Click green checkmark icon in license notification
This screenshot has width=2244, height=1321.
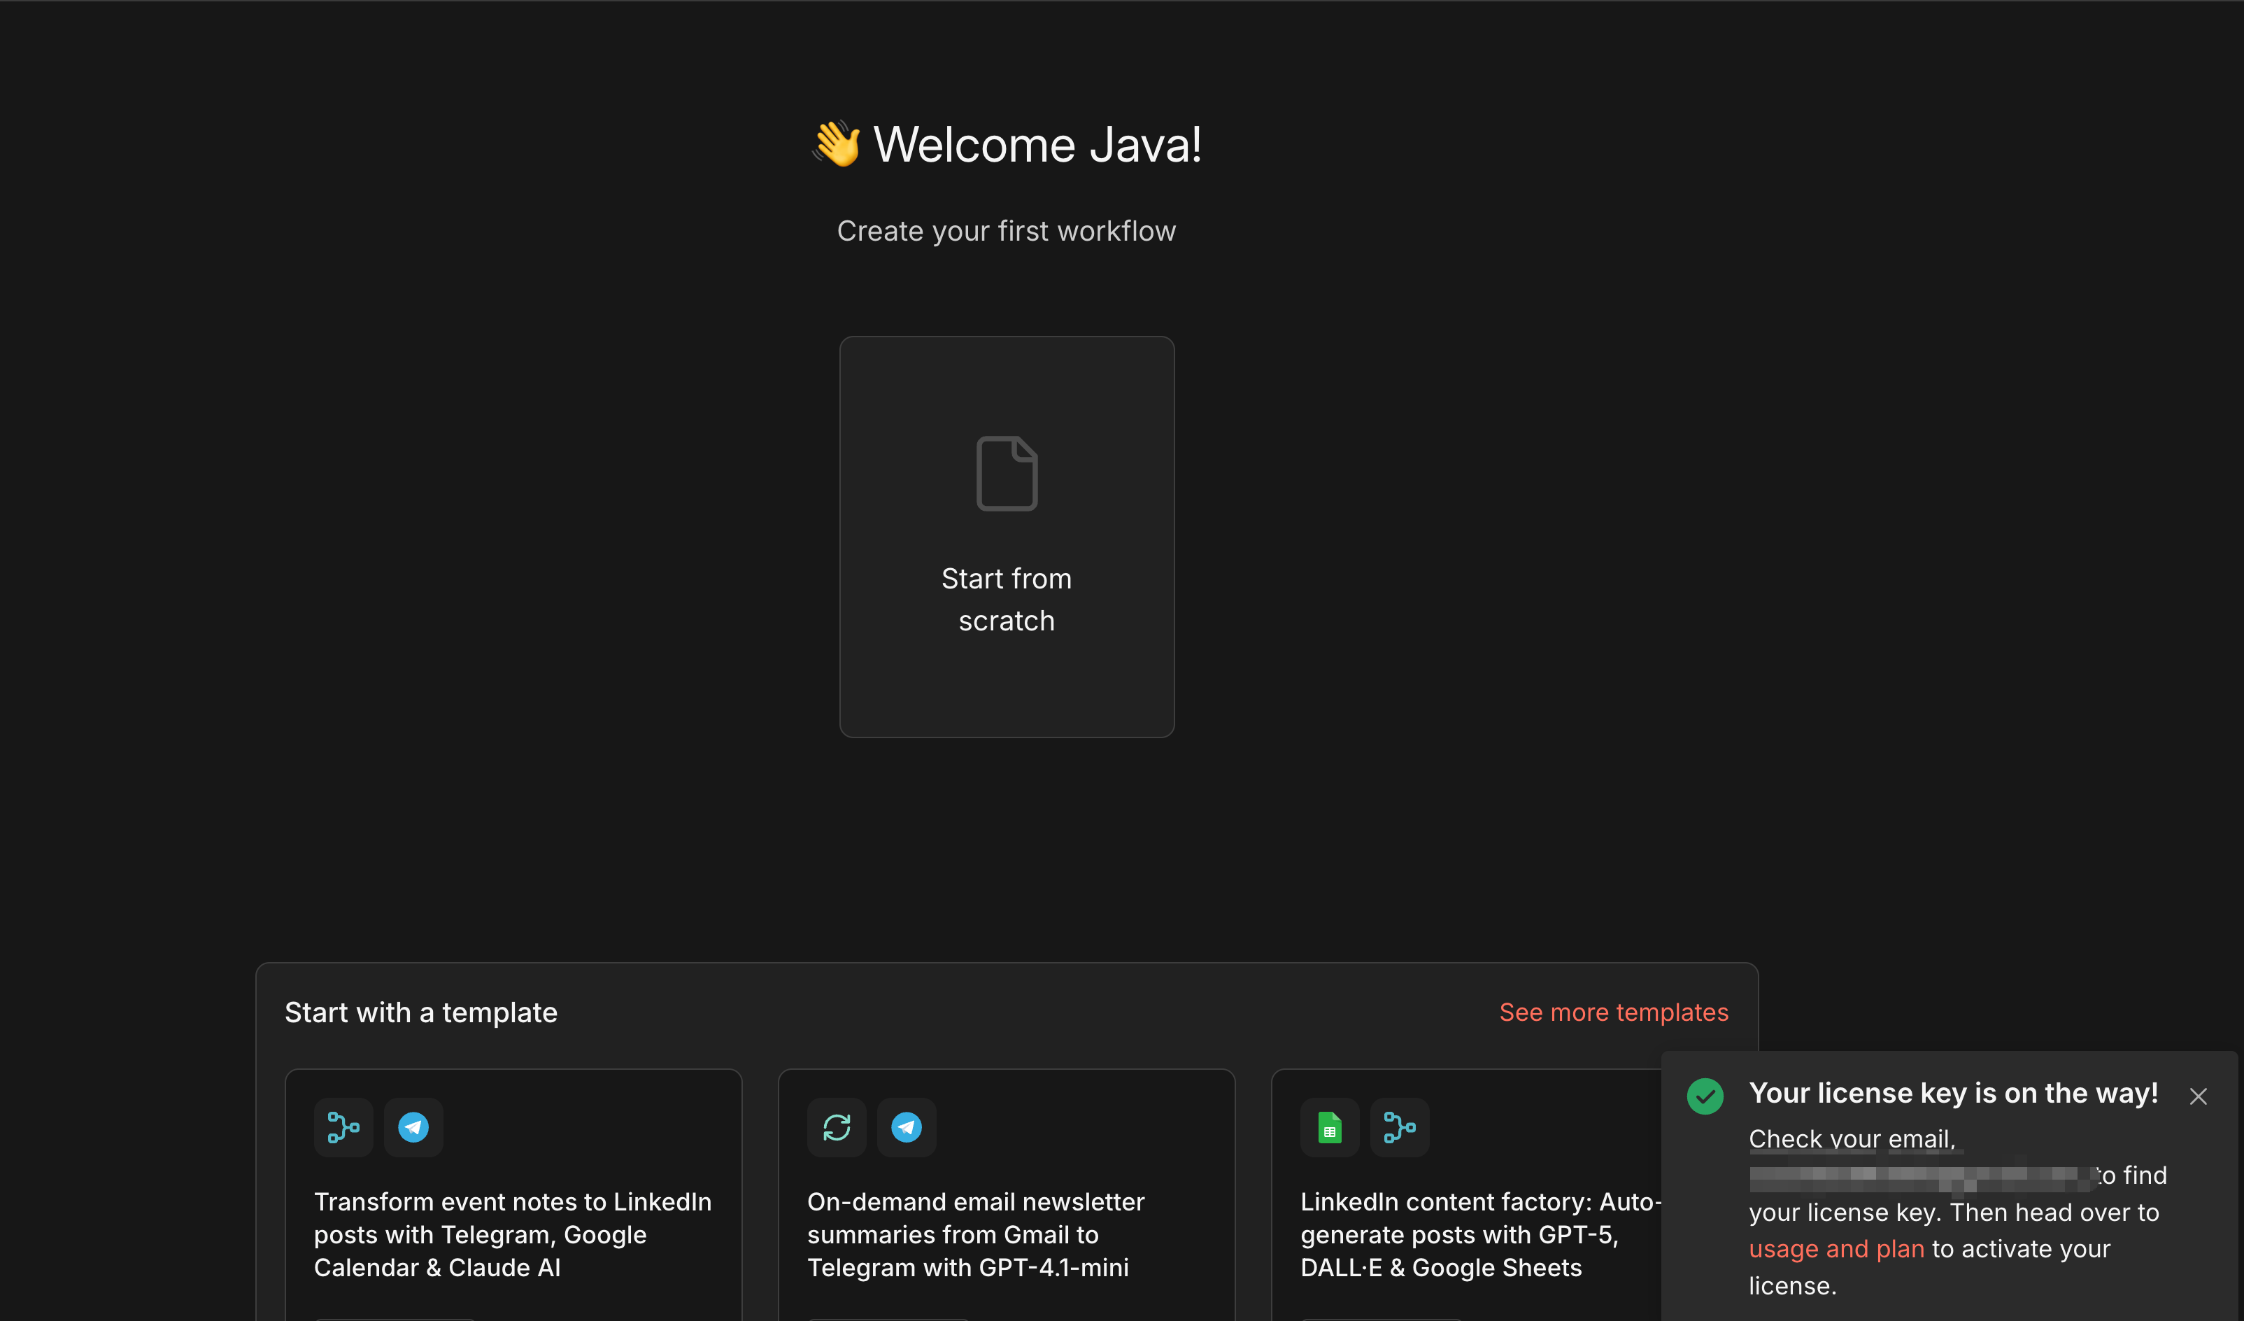pos(1705,1096)
